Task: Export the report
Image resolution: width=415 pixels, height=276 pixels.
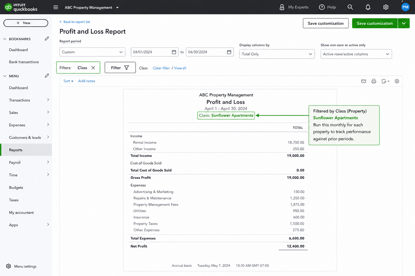Action: click(385, 81)
